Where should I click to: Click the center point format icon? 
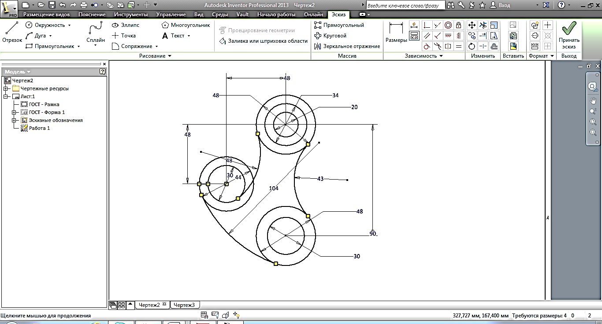pos(548,25)
